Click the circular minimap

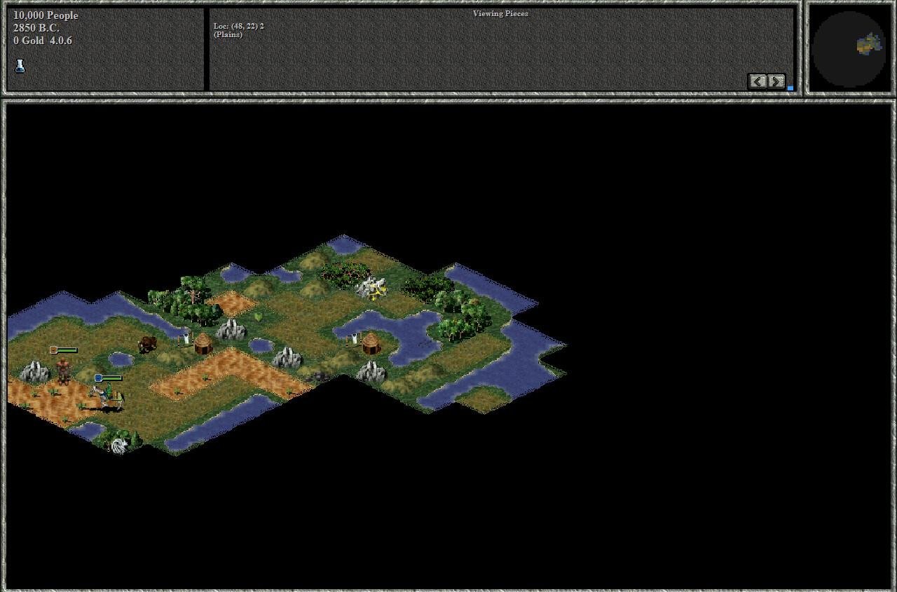pos(849,48)
